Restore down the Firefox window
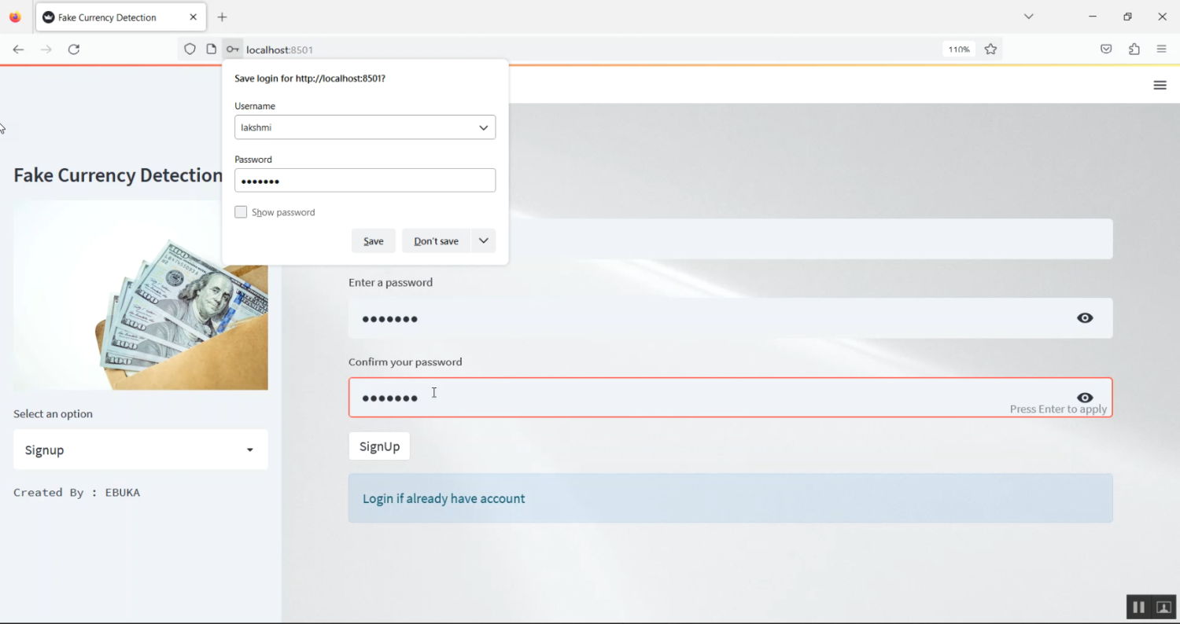This screenshot has height=624, width=1180. [x=1127, y=17]
